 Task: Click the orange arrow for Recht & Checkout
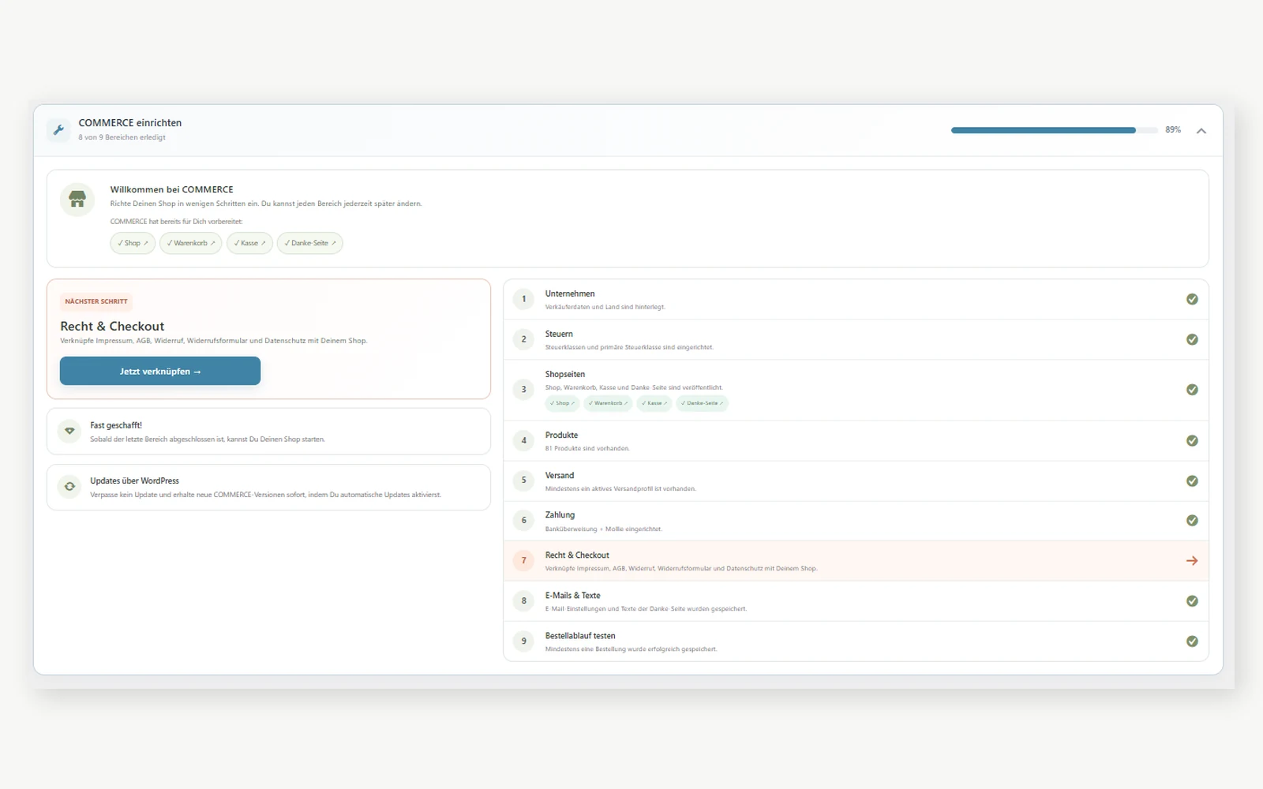(x=1192, y=561)
